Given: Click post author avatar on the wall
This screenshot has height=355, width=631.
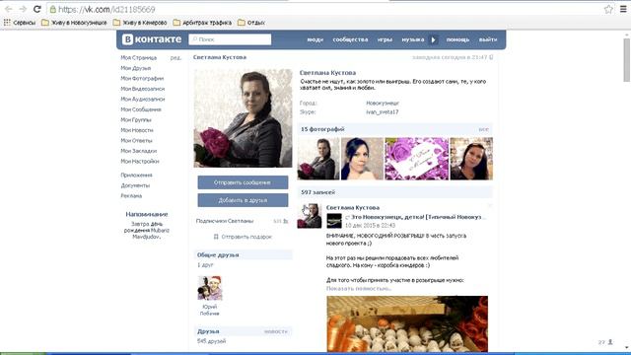Looking at the screenshot, I should (310, 216).
